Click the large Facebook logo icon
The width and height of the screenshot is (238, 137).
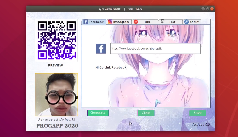(x=101, y=49)
